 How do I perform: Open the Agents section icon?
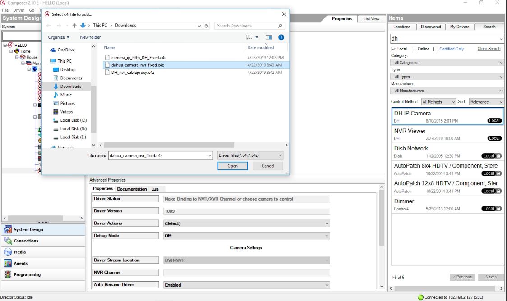(8, 264)
